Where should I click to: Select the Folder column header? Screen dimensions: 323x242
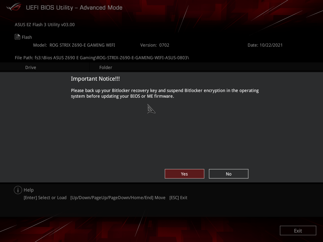point(106,67)
